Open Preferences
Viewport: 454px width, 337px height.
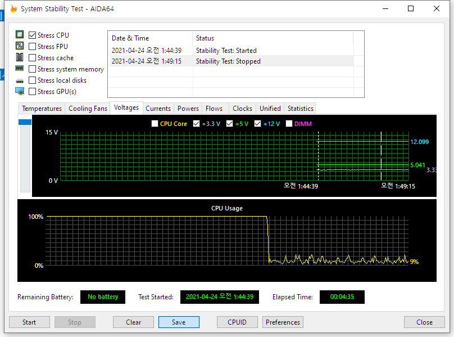coord(283,322)
